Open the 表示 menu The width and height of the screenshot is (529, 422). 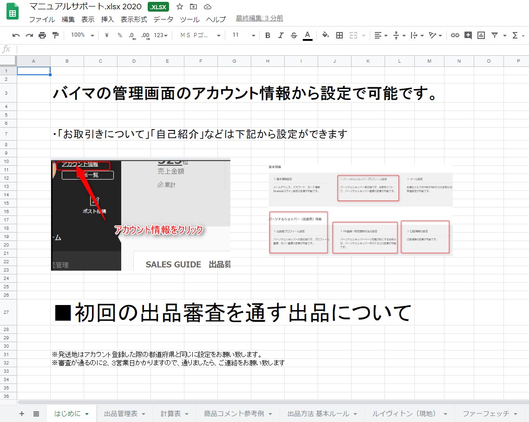click(x=88, y=19)
